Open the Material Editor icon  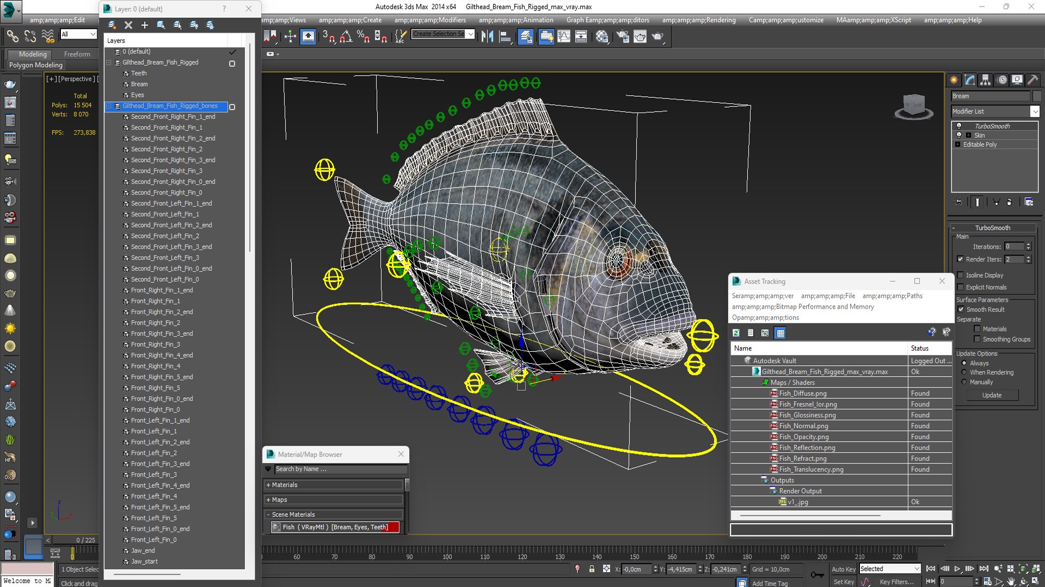point(601,36)
